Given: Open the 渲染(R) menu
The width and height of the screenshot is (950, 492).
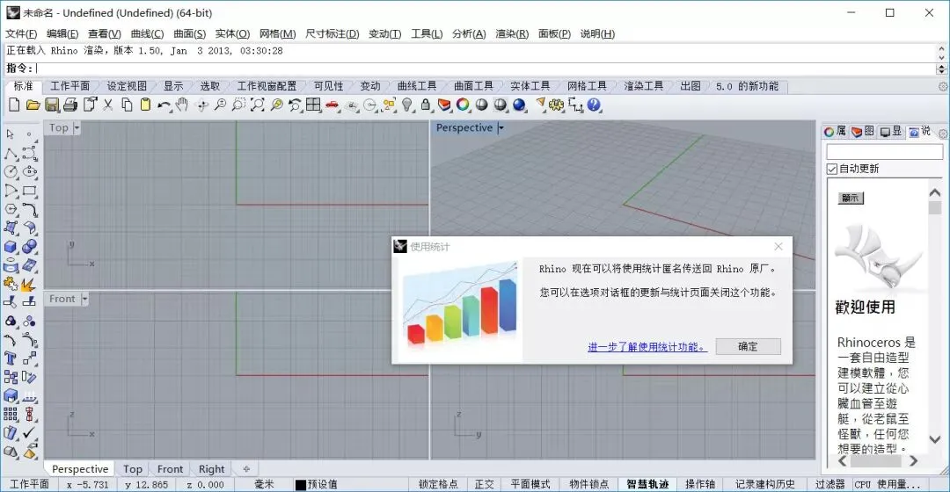Looking at the screenshot, I should 512,34.
